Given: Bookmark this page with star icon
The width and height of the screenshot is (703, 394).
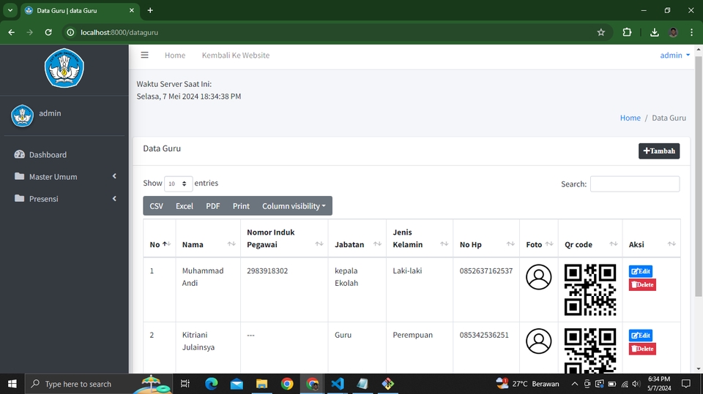Looking at the screenshot, I should click(x=600, y=32).
